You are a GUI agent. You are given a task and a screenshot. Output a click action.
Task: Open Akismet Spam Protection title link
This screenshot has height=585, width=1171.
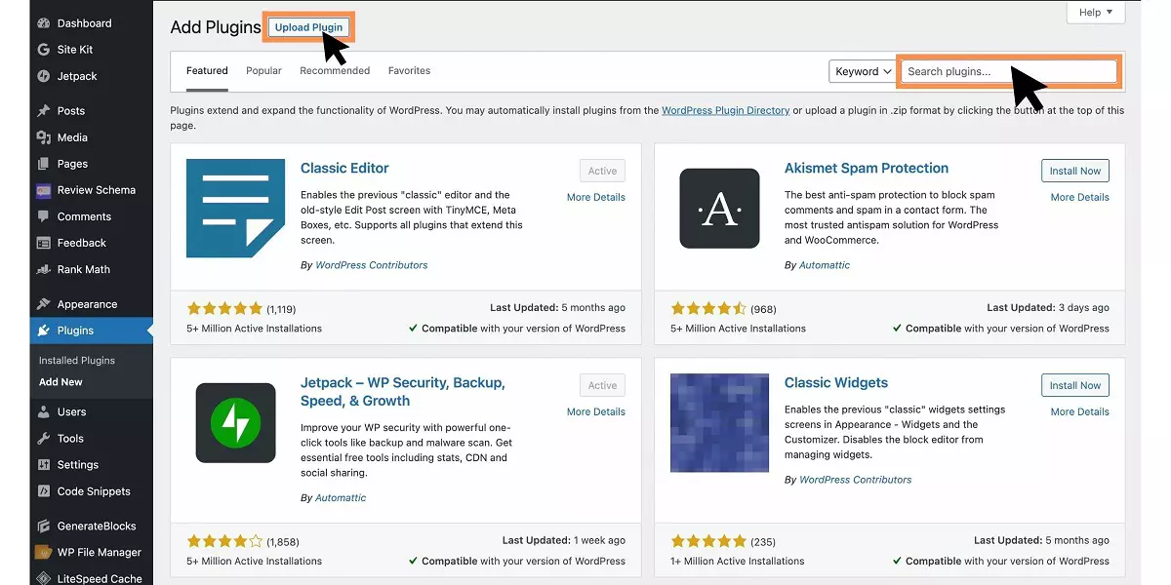pos(867,168)
